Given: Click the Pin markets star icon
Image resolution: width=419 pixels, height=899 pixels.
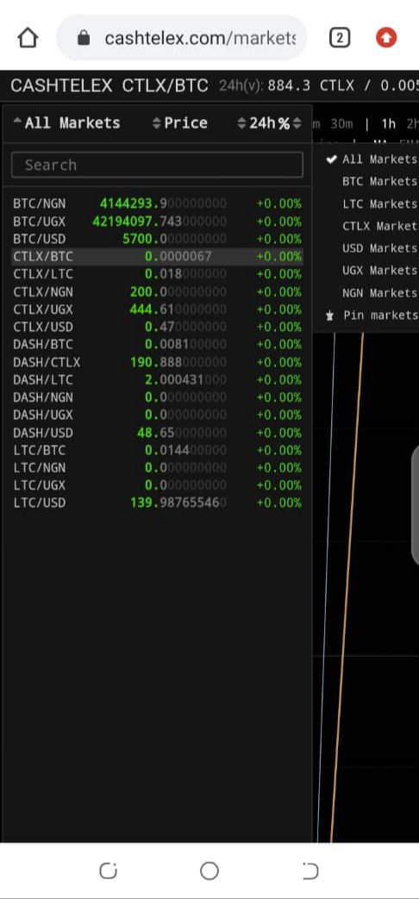Looking at the screenshot, I should tap(329, 315).
